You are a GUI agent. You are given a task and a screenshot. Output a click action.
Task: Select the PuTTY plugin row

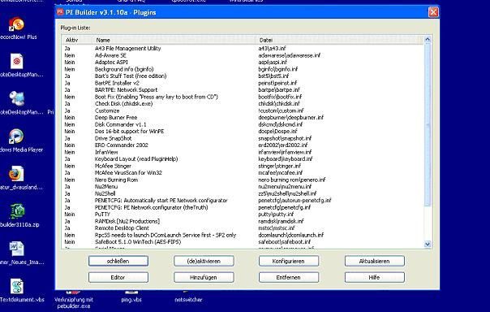(x=243, y=214)
